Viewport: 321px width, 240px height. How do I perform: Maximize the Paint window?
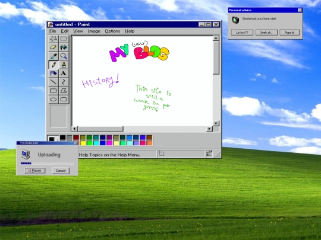tap(209, 24)
